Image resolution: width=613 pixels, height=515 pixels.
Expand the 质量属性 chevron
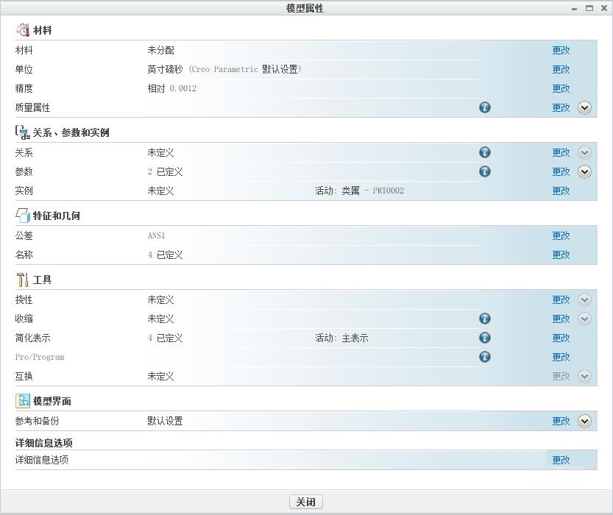pos(584,107)
